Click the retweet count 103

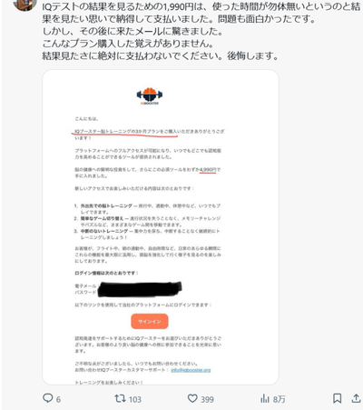(134, 399)
